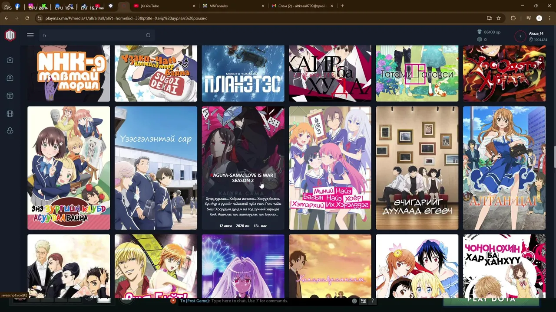Open the hexagon cluster icon in sidebar

tap(10, 131)
